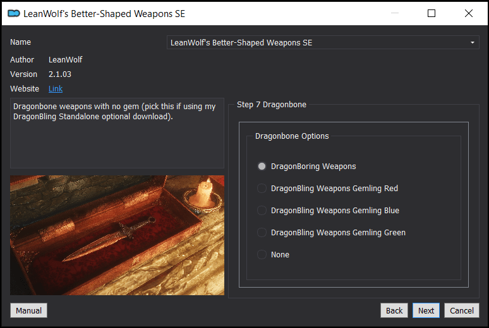The height and width of the screenshot is (328, 489).
Task: Click the dragonbone dagger preview image
Action: (117, 235)
